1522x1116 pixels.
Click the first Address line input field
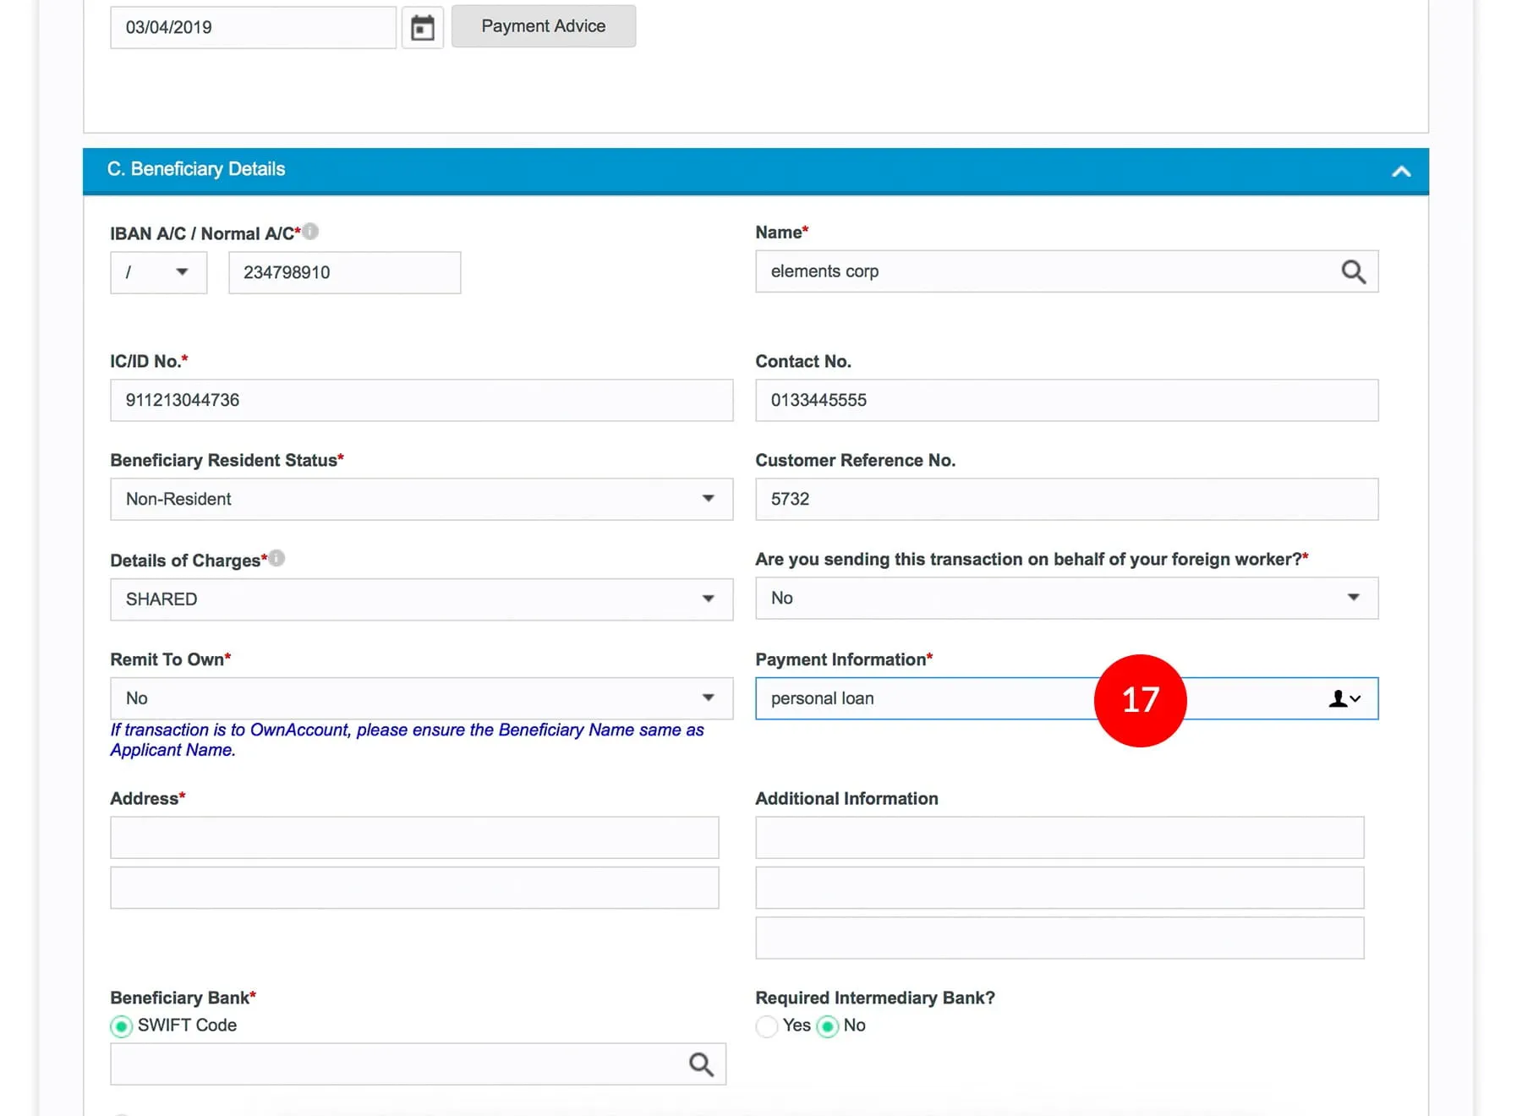[414, 837]
